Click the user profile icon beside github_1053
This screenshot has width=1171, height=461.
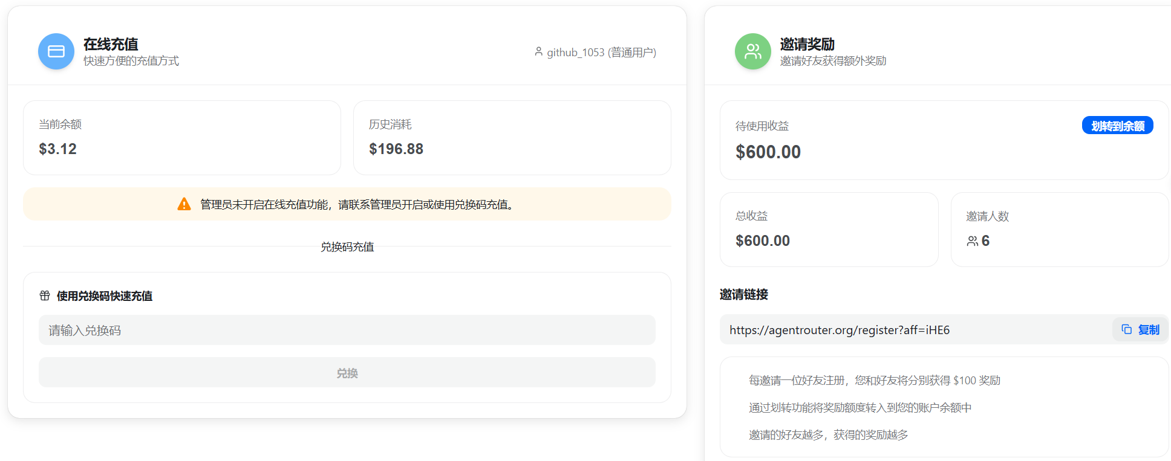pyautogui.click(x=538, y=52)
